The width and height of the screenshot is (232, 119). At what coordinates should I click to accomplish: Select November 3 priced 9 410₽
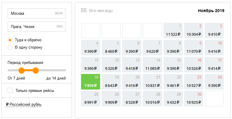pos(214,30)
